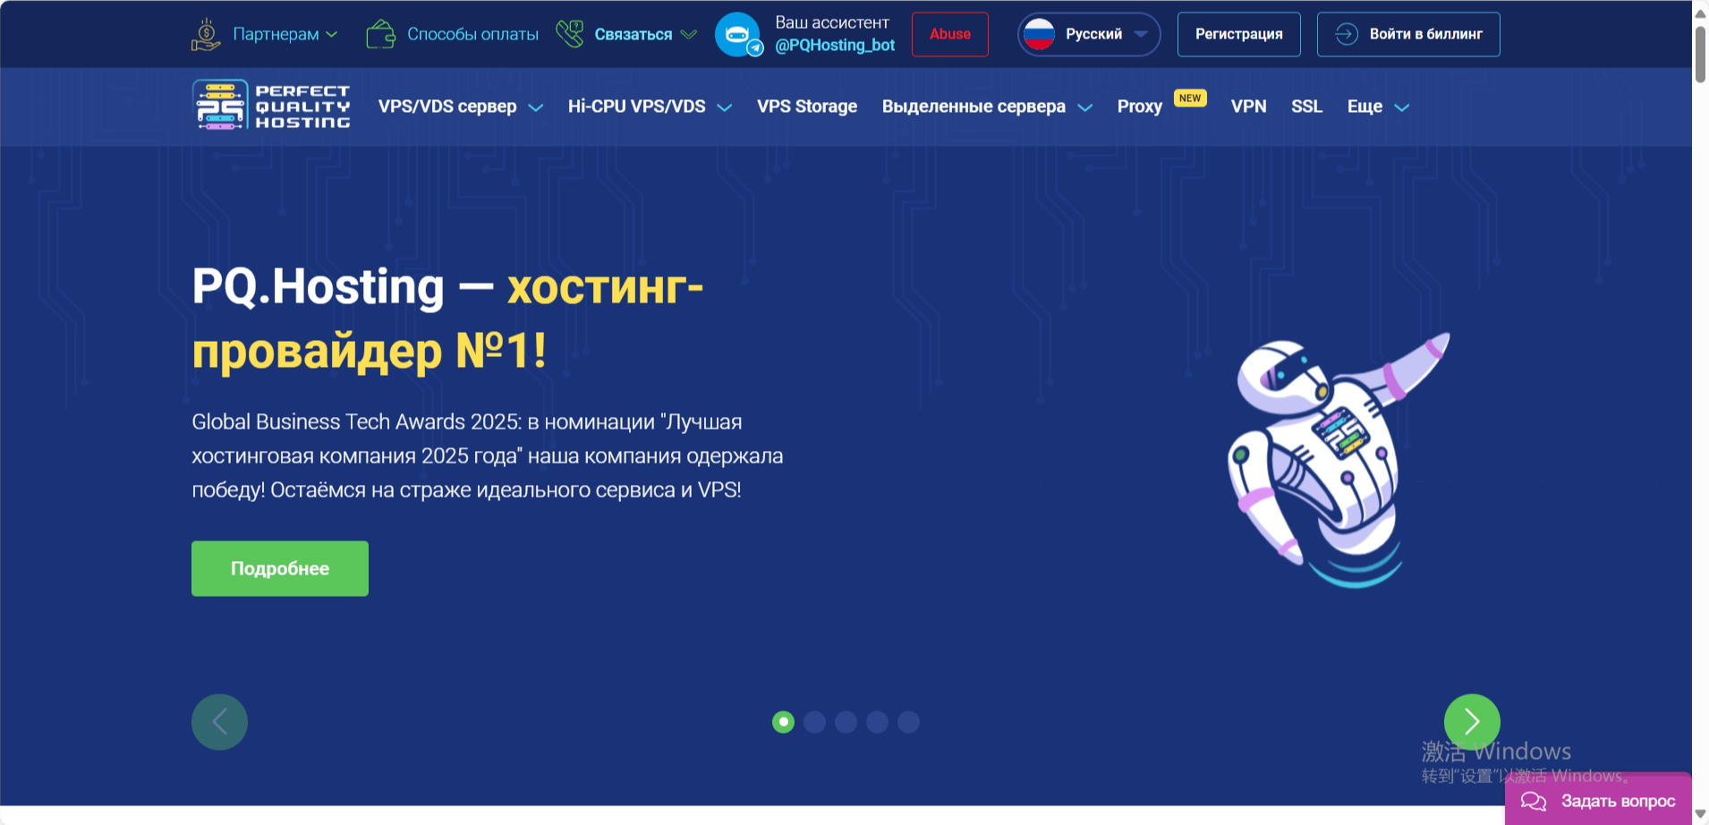
Task: Click the wallet payment methods icon
Action: (380, 35)
